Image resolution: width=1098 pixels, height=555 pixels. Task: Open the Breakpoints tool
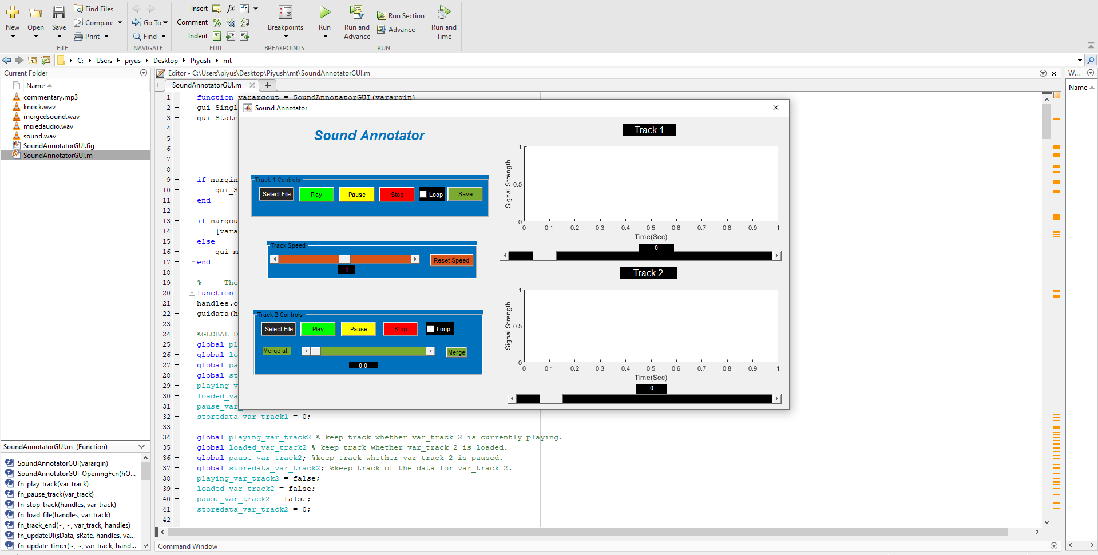click(x=285, y=13)
